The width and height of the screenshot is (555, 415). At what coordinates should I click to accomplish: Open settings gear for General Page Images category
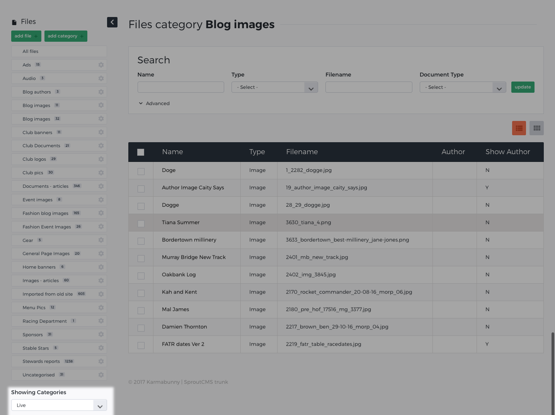coord(101,253)
